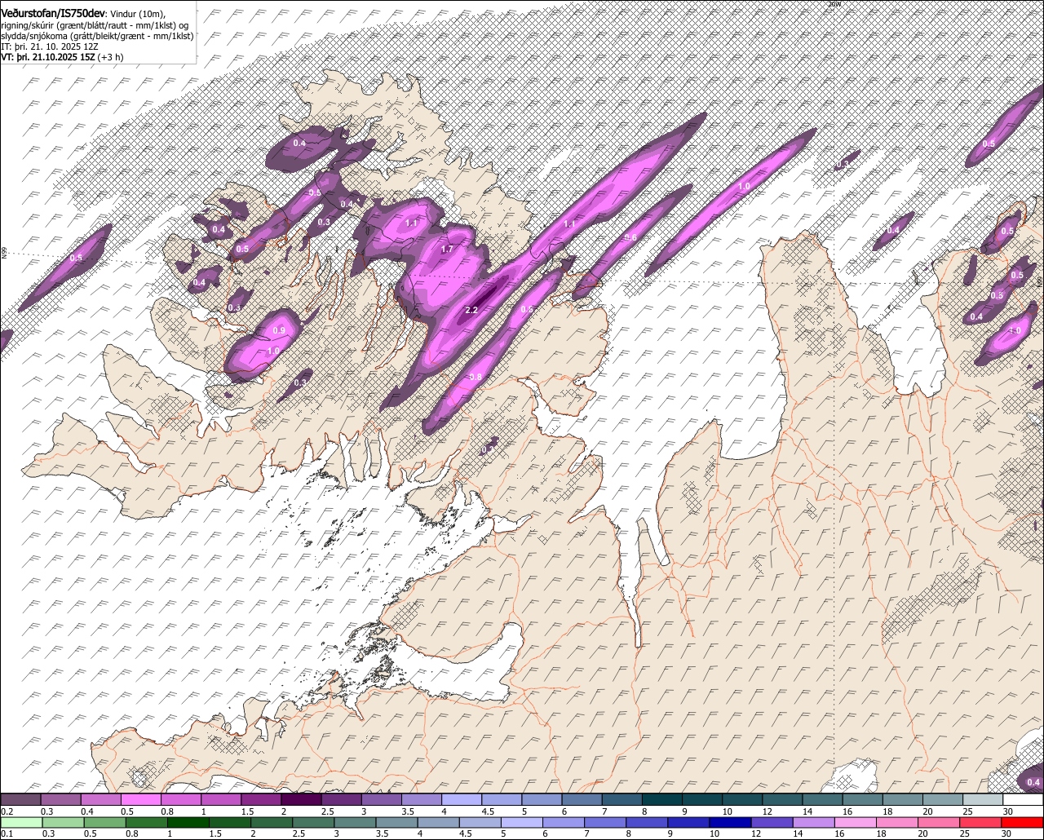Click the 1.5 tick label under the rain legend

click(x=216, y=834)
